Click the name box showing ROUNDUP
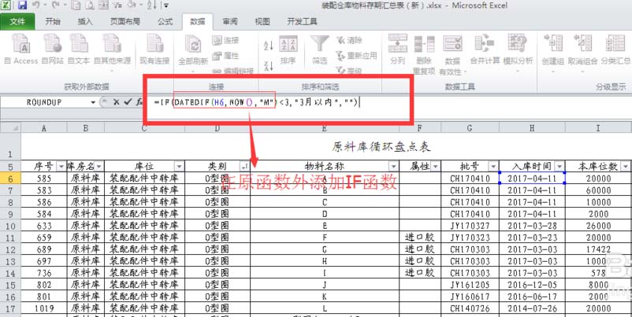632x317 pixels. (x=44, y=102)
